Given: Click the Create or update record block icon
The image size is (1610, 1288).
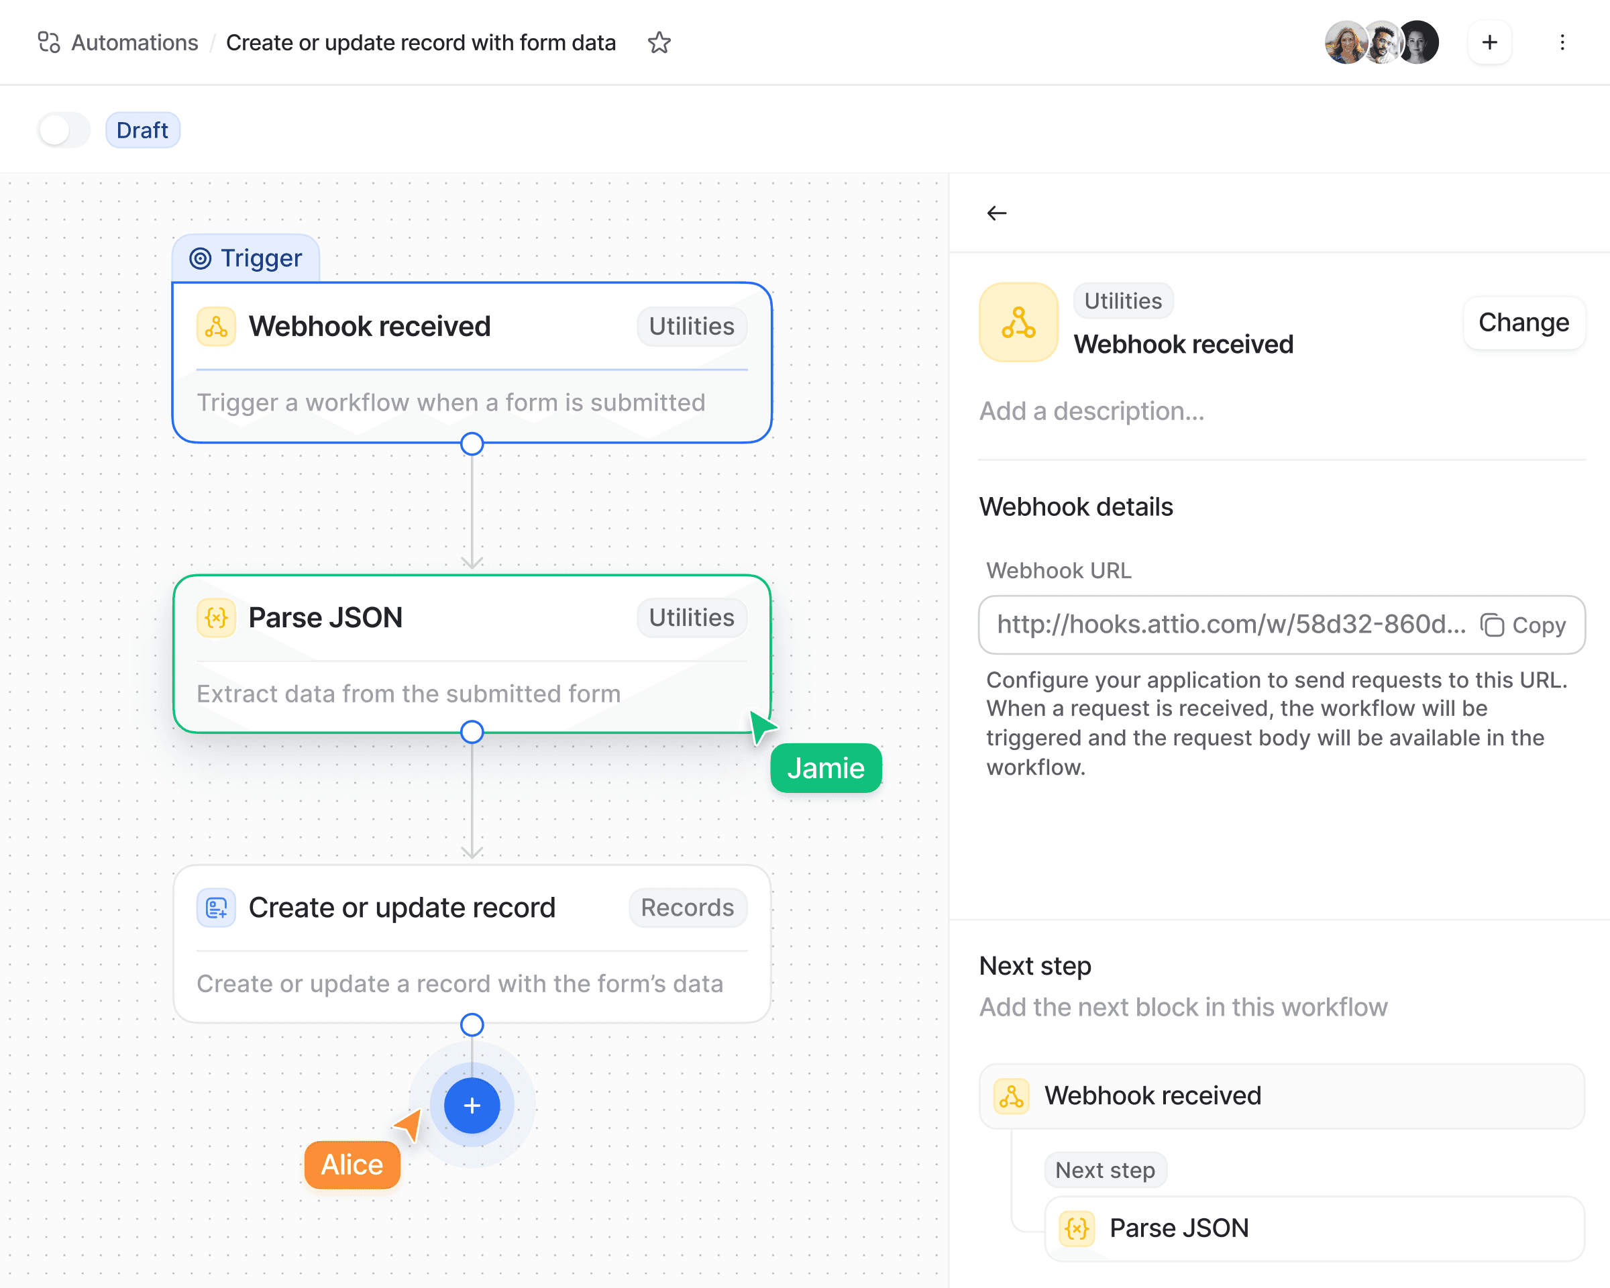Looking at the screenshot, I should [x=216, y=907].
